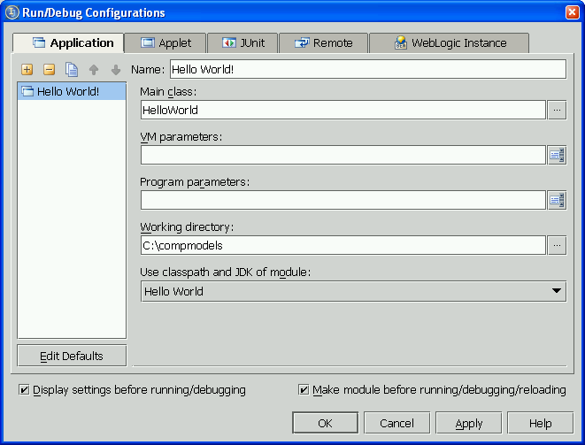The image size is (585, 445).
Task: Click the Name input field
Action: [368, 69]
